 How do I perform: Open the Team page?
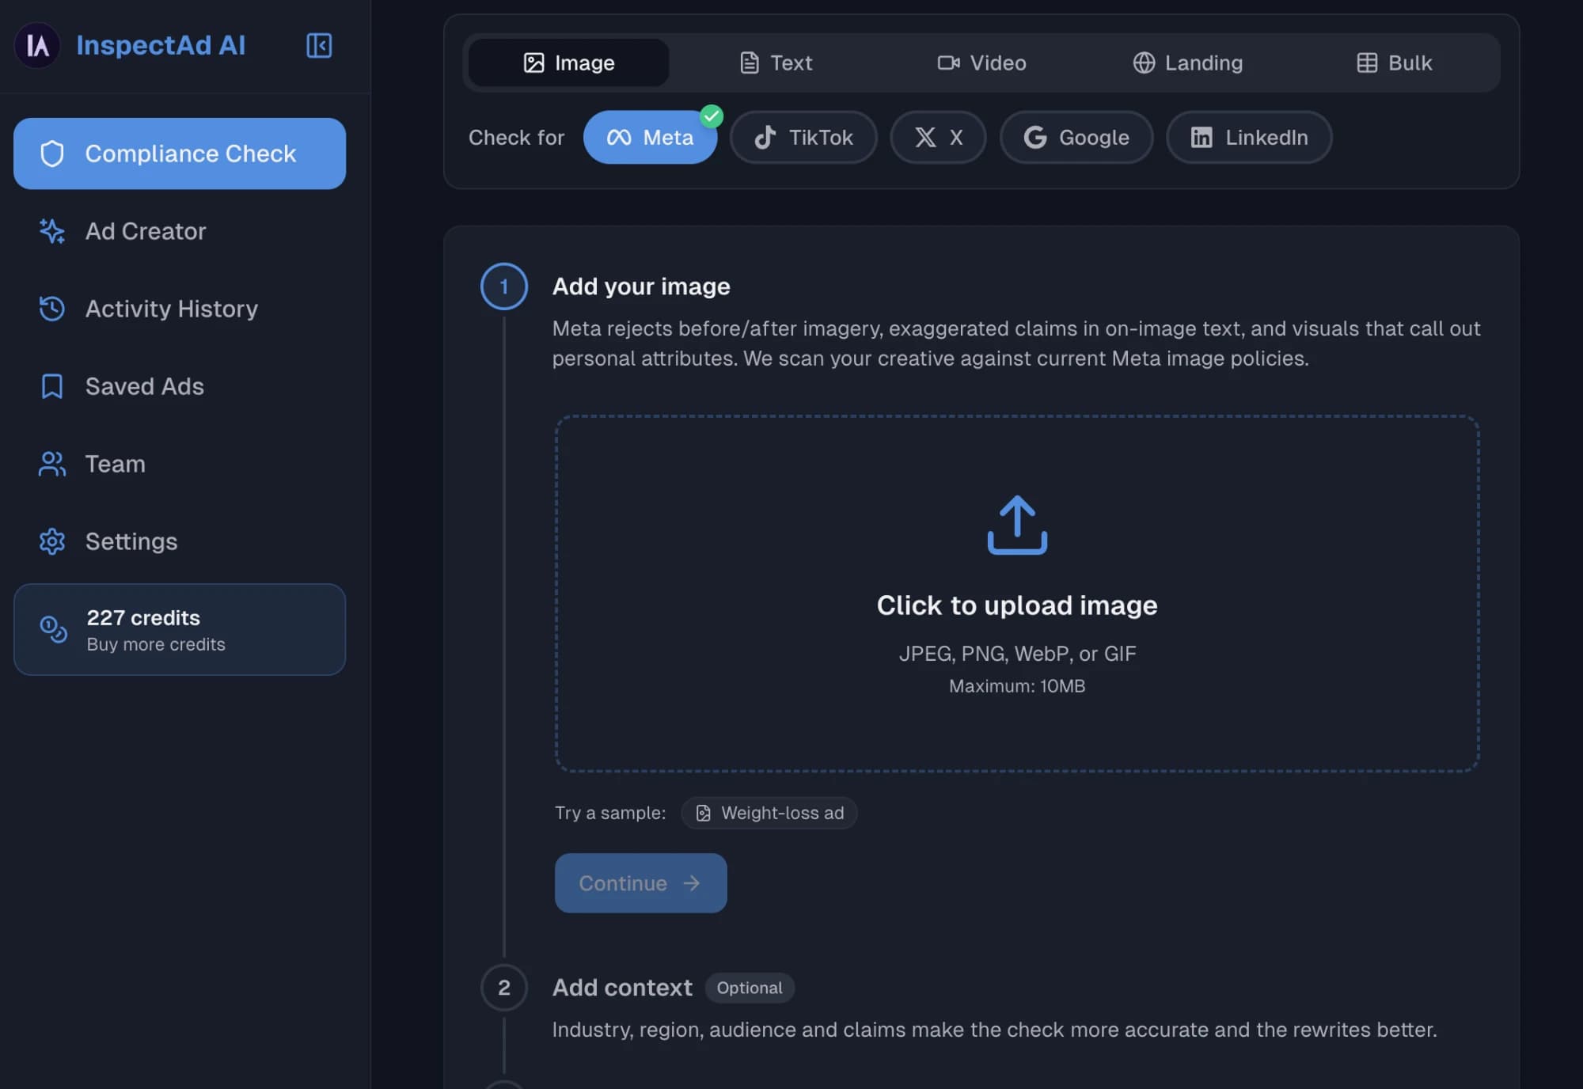click(180, 464)
